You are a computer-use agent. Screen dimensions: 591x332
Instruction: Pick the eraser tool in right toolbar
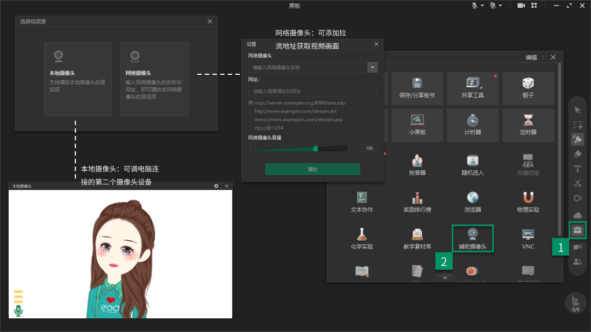577,154
